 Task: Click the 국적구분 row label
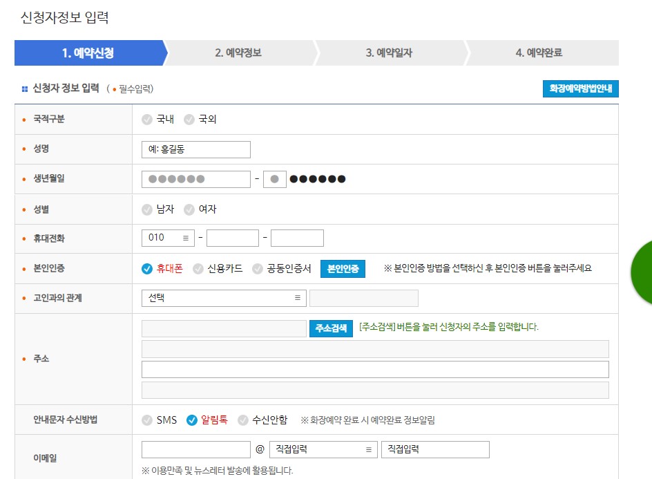click(x=49, y=119)
